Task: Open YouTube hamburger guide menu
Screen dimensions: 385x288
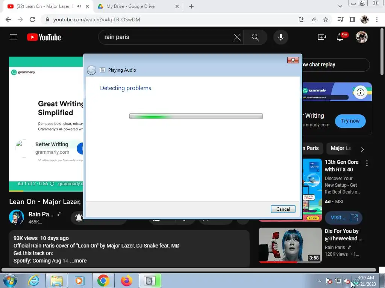Action: coord(14,37)
